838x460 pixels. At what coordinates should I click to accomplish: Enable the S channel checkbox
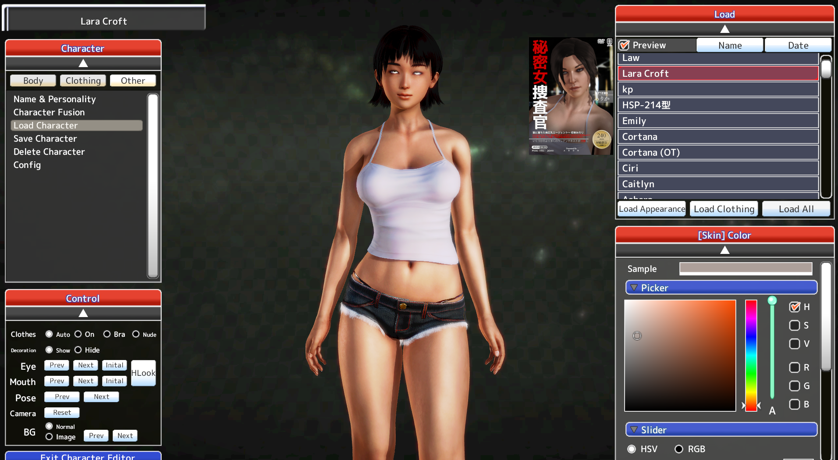795,325
